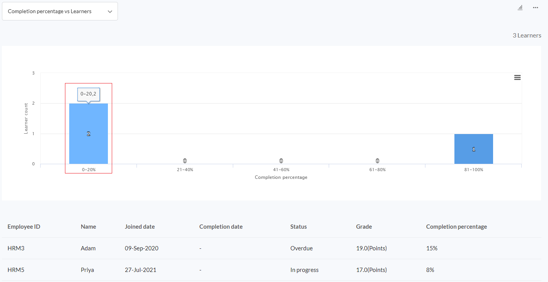Screen dimensions: 548x282
Task: Click the 3 Learners count text
Action: [x=527, y=36]
